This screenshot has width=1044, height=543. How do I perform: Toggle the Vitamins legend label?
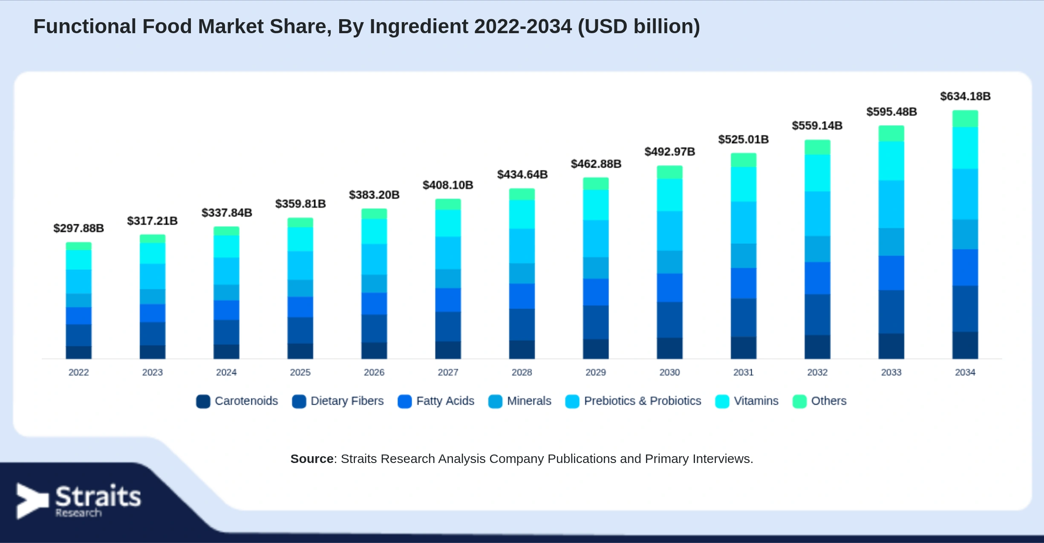click(x=756, y=401)
